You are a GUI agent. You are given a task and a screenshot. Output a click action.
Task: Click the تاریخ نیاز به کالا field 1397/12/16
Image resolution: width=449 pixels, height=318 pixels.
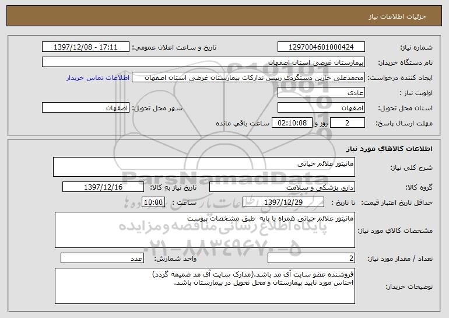[103, 187]
